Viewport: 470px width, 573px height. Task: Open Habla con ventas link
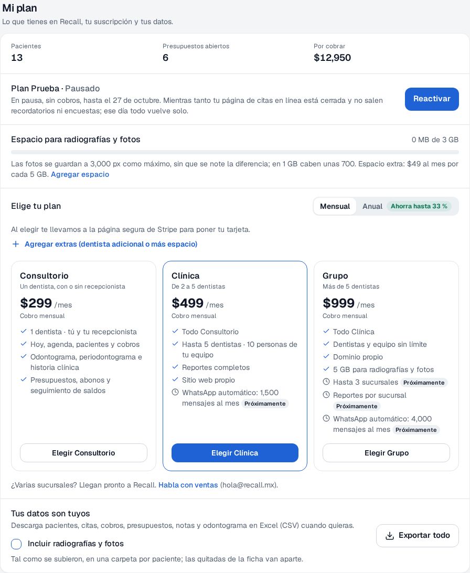188,485
